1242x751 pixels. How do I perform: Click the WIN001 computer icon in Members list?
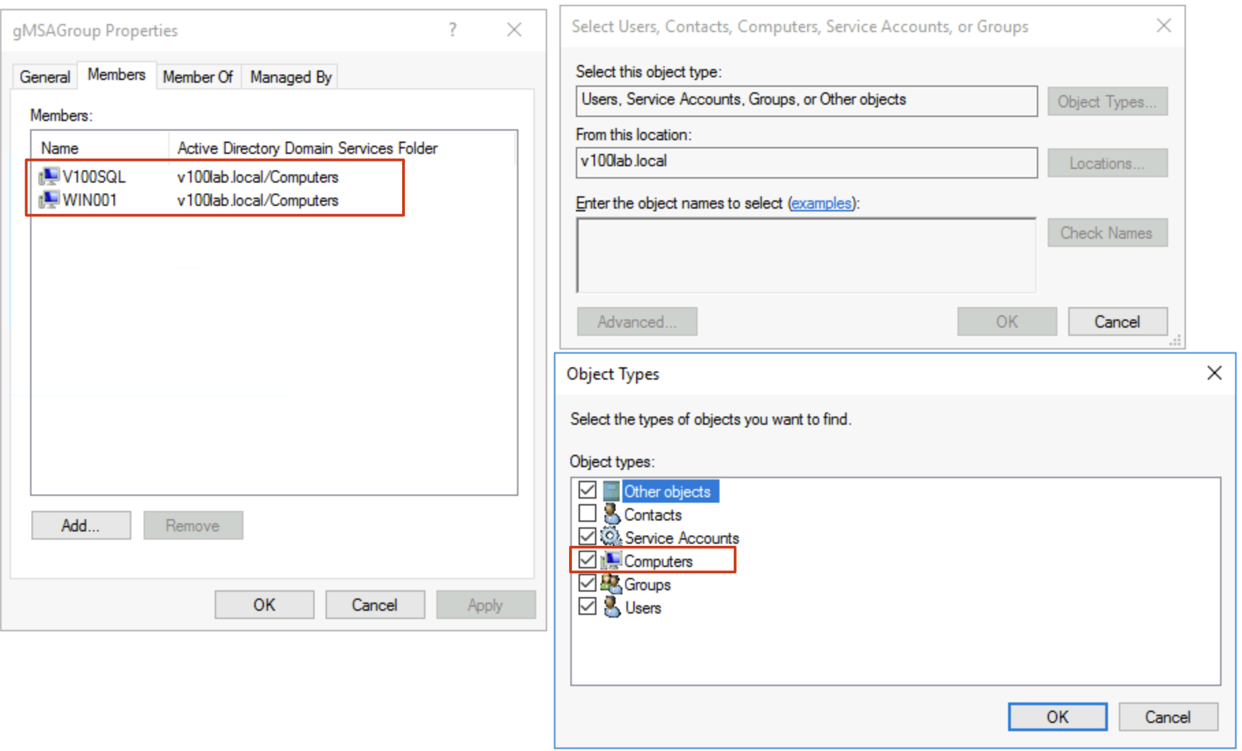(x=49, y=200)
